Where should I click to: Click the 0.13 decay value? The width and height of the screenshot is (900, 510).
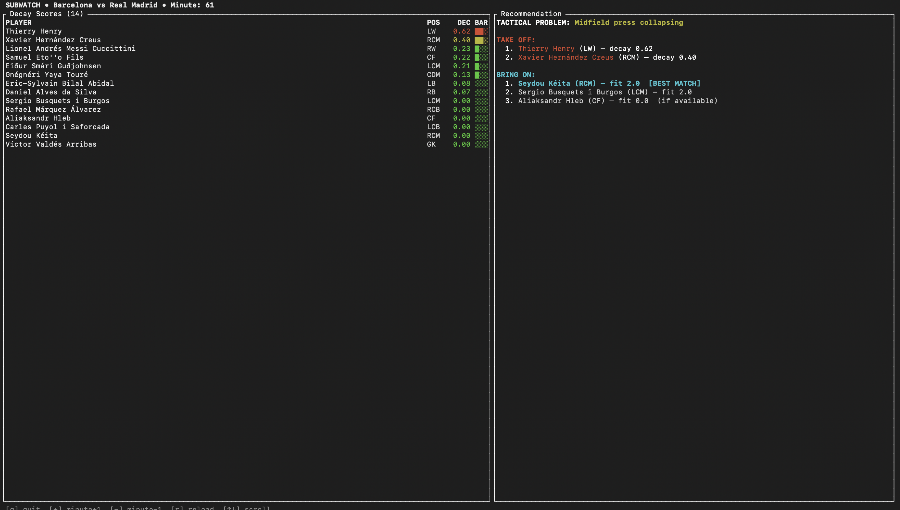461,75
